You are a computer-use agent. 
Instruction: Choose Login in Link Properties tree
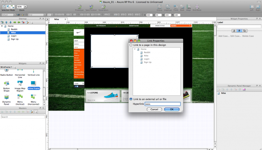coord(147,59)
